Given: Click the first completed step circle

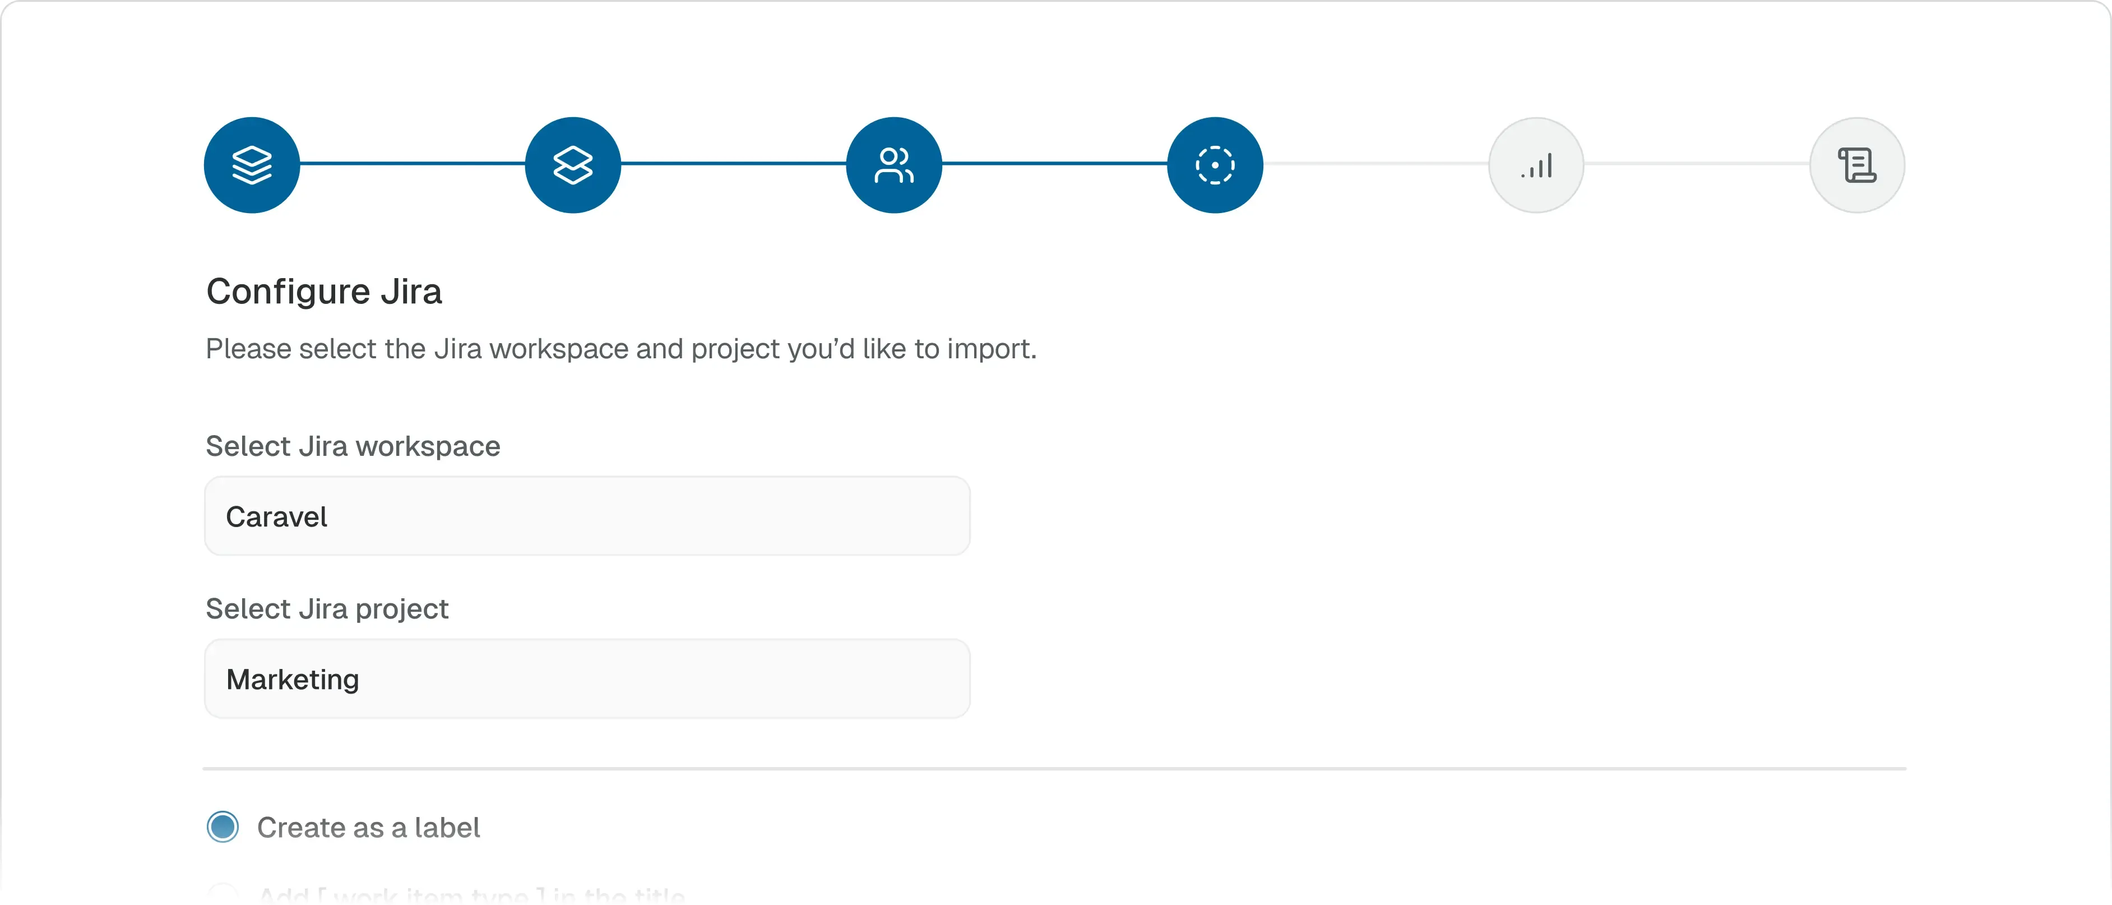Looking at the screenshot, I should (251, 164).
